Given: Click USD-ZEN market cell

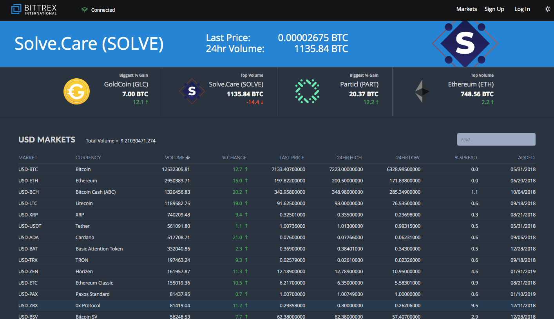Looking at the screenshot, I should [x=28, y=272].
